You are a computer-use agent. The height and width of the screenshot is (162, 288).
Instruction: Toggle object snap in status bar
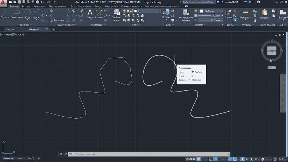click(x=235, y=159)
